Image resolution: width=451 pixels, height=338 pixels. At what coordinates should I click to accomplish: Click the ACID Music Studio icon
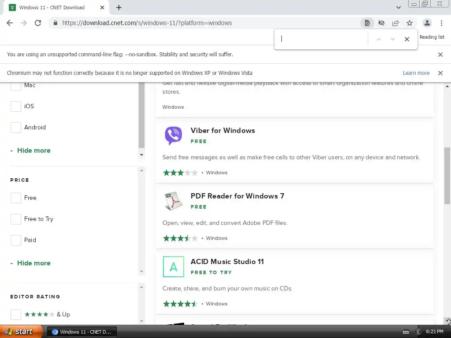[174, 267]
